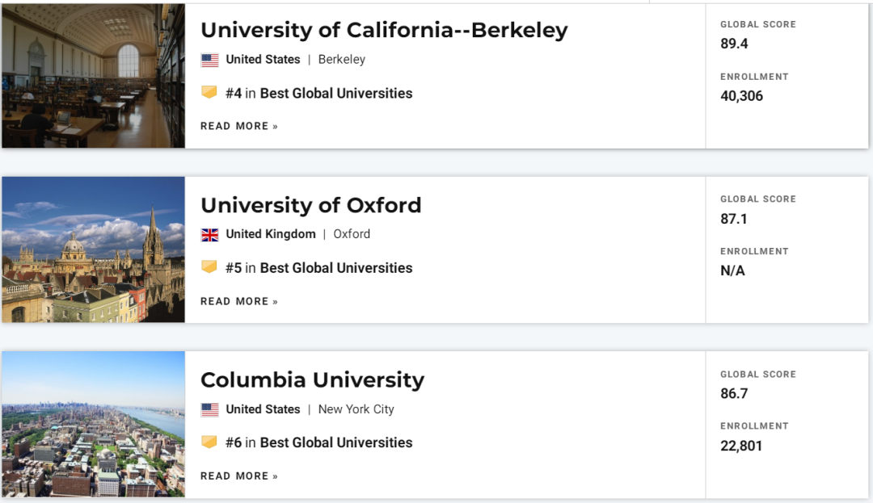Screen dimensions: 873x503
Task: Click the United States flag under Berkeley
Action: point(210,60)
